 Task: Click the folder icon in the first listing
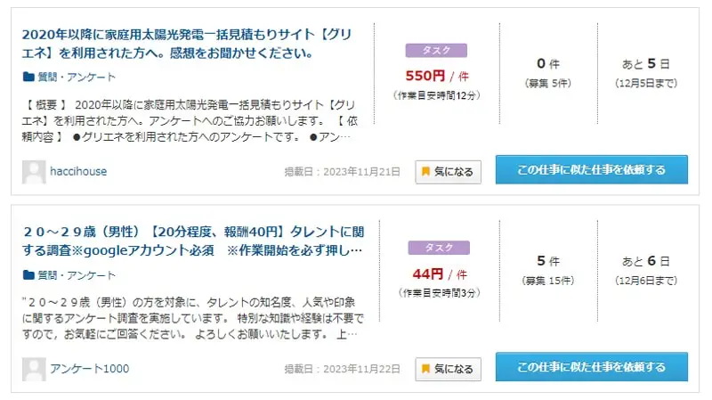(x=28, y=77)
